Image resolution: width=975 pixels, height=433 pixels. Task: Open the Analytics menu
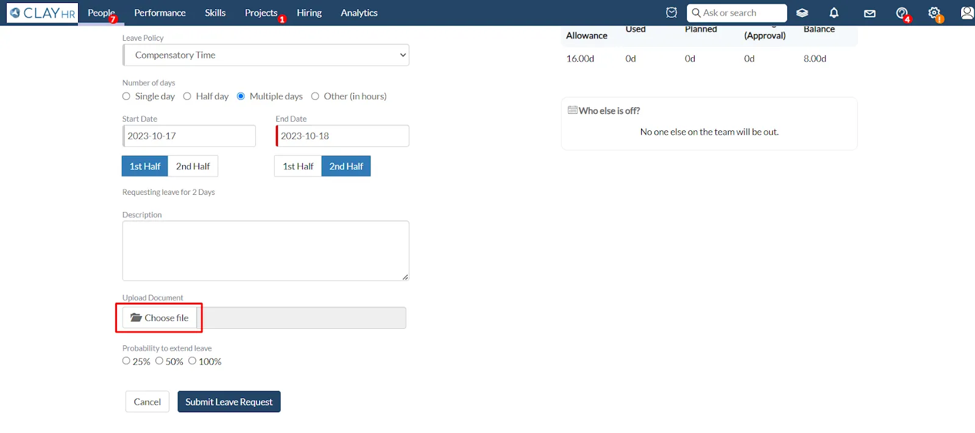(x=359, y=13)
